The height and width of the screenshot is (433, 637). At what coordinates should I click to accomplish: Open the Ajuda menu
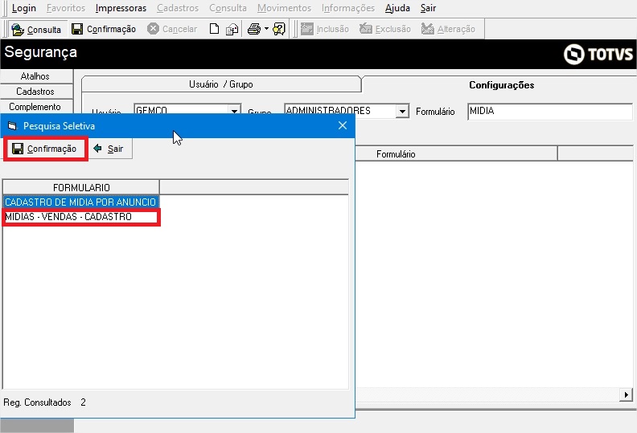coord(397,8)
